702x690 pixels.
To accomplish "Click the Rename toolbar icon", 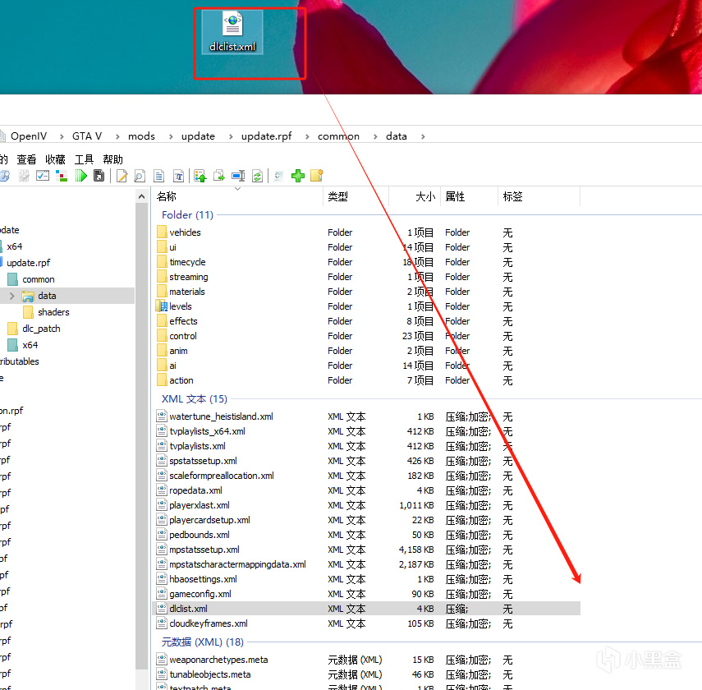I will tap(238, 176).
